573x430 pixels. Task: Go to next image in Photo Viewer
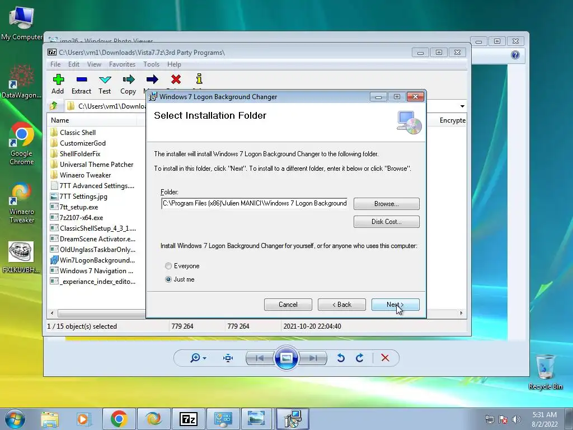pos(313,358)
